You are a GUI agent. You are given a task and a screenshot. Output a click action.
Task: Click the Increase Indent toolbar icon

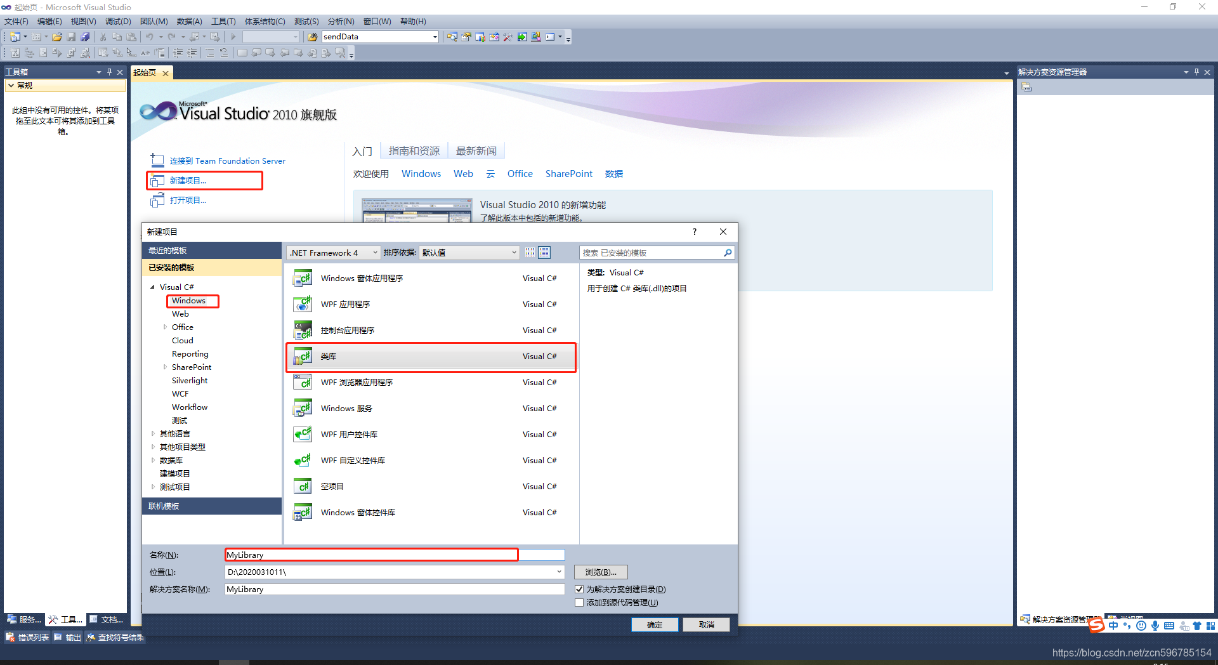[x=192, y=53]
